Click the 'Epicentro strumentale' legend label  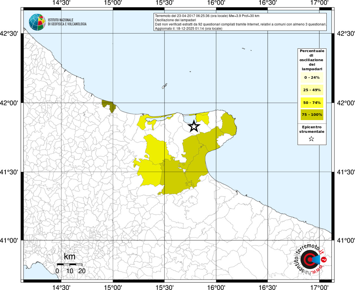[x=312, y=129]
